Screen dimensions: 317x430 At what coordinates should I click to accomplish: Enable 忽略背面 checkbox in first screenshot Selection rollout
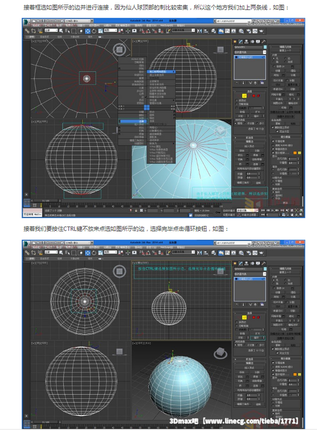pos(237,104)
